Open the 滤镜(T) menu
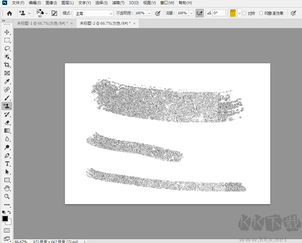Image resolution: width=302 pixels, height=243 pixels. click(118, 3)
